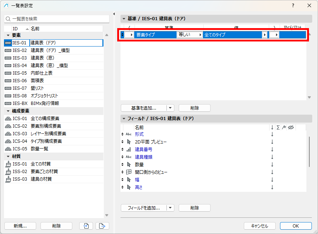The width and height of the screenshot is (318, 234).
Task: Open the opening parenthesis dropdown in criteria row
Action: click(129, 35)
